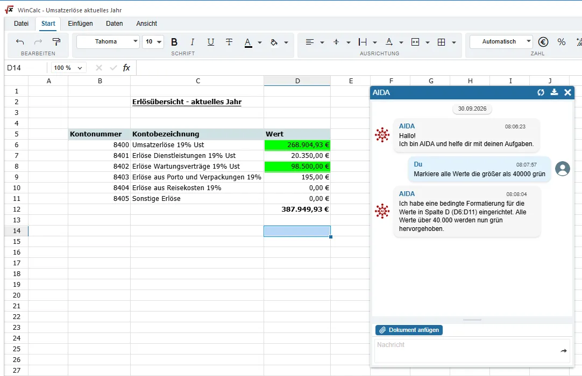Click the vertical alignment icon
Image resolution: width=582 pixels, height=376 pixels.
pyautogui.click(x=336, y=42)
